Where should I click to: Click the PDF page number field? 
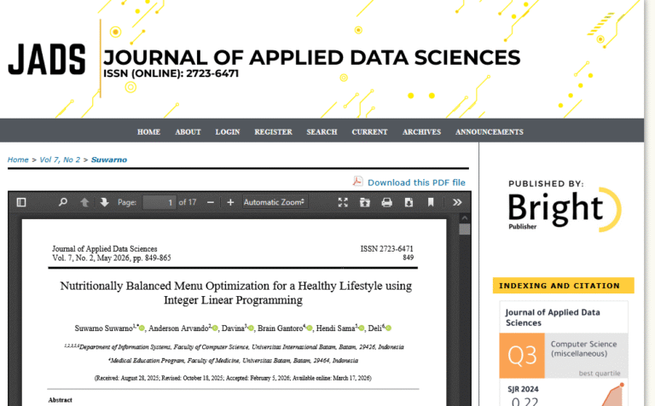pyautogui.click(x=159, y=202)
